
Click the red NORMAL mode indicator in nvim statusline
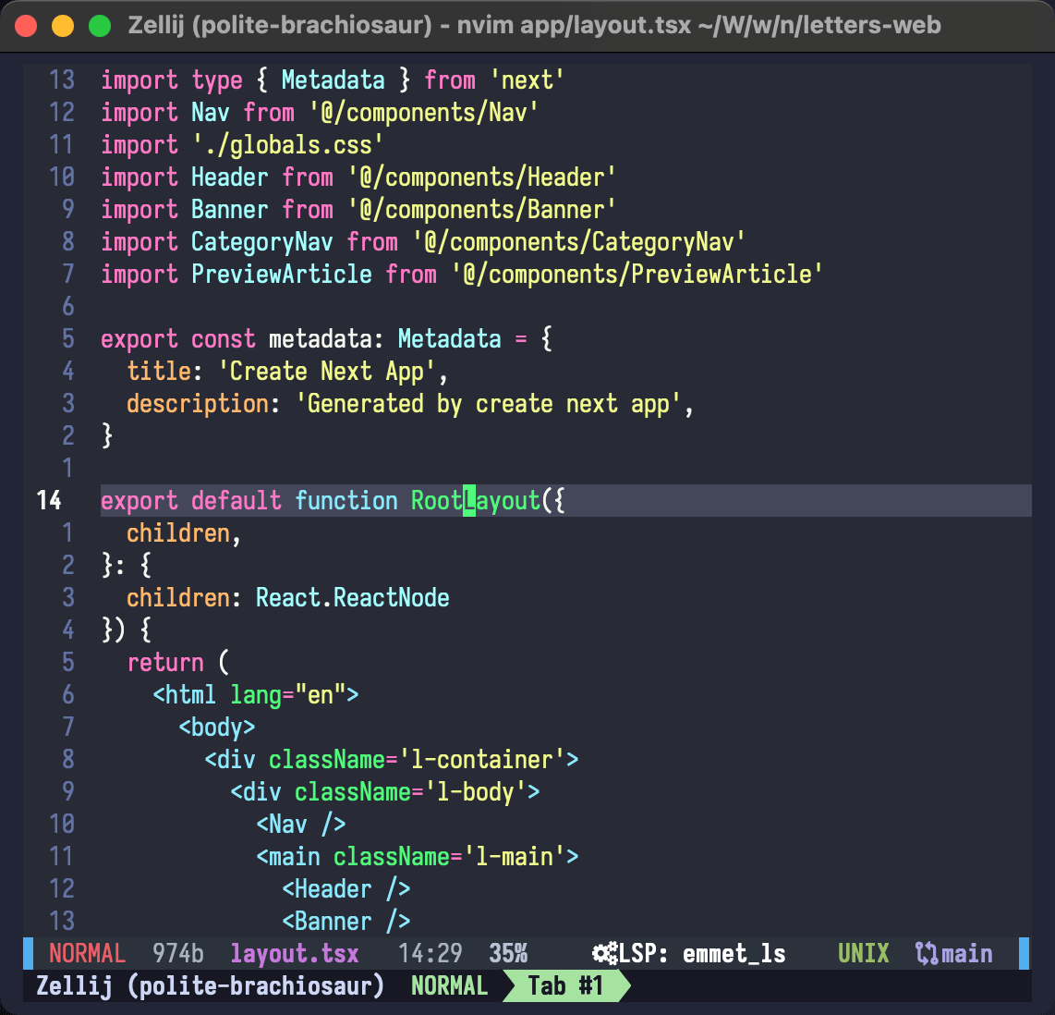pyautogui.click(x=87, y=953)
